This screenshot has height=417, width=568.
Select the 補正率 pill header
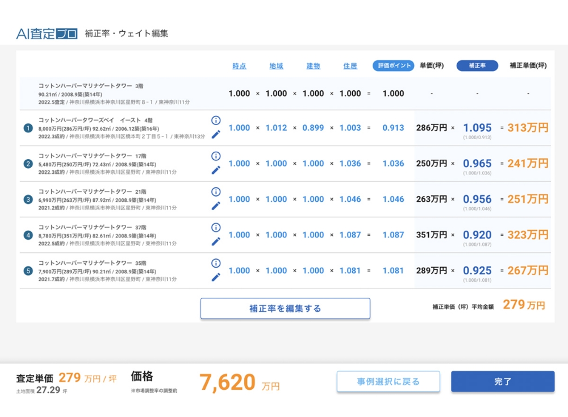[477, 66]
